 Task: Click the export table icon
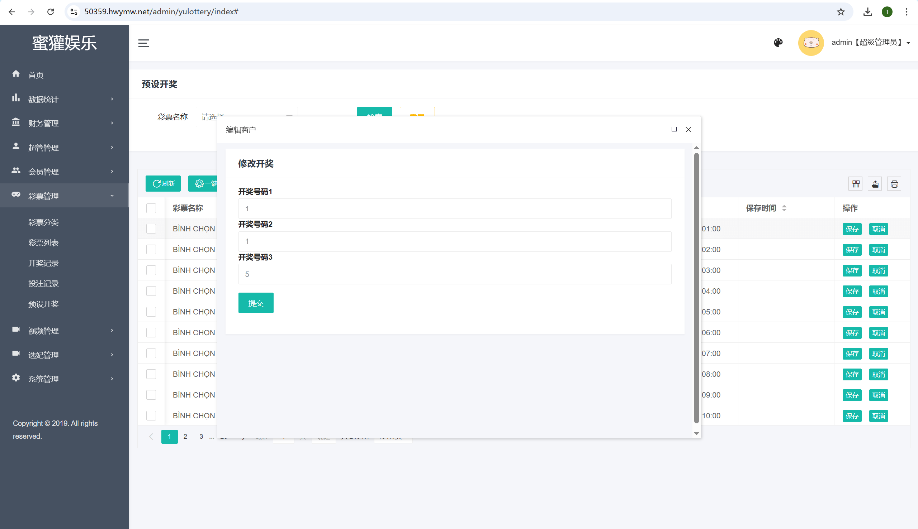pos(875,184)
